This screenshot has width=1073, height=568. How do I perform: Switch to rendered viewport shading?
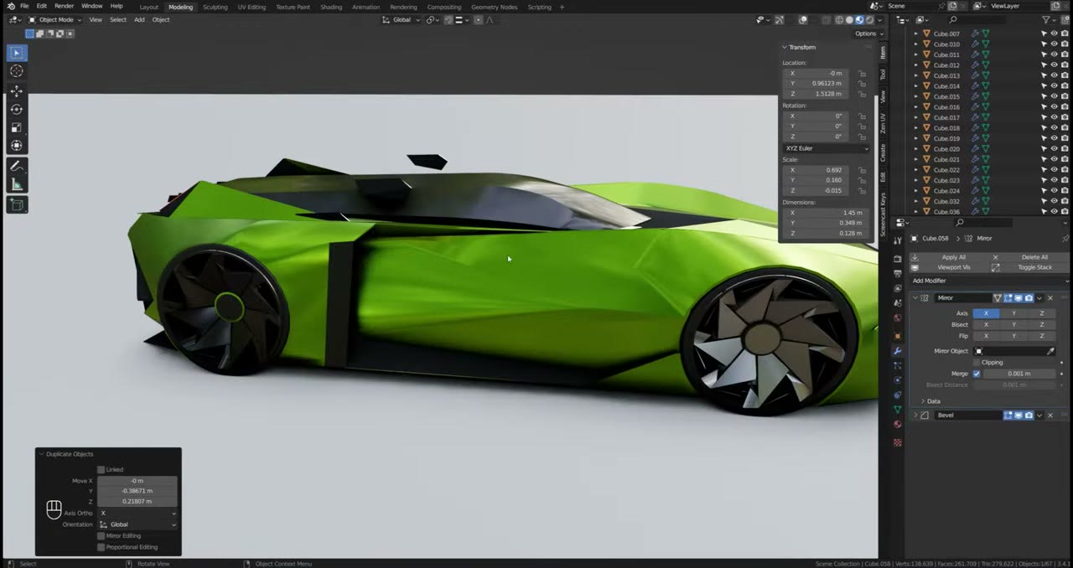click(x=869, y=19)
